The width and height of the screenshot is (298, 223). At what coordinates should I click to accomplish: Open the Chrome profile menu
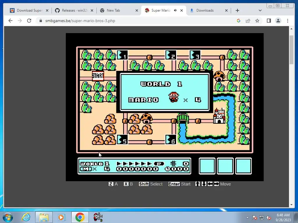[x=278, y=21]
